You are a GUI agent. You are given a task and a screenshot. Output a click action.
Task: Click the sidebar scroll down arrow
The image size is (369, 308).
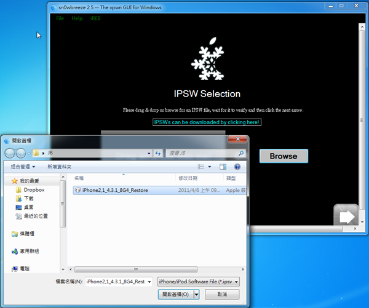63,269
